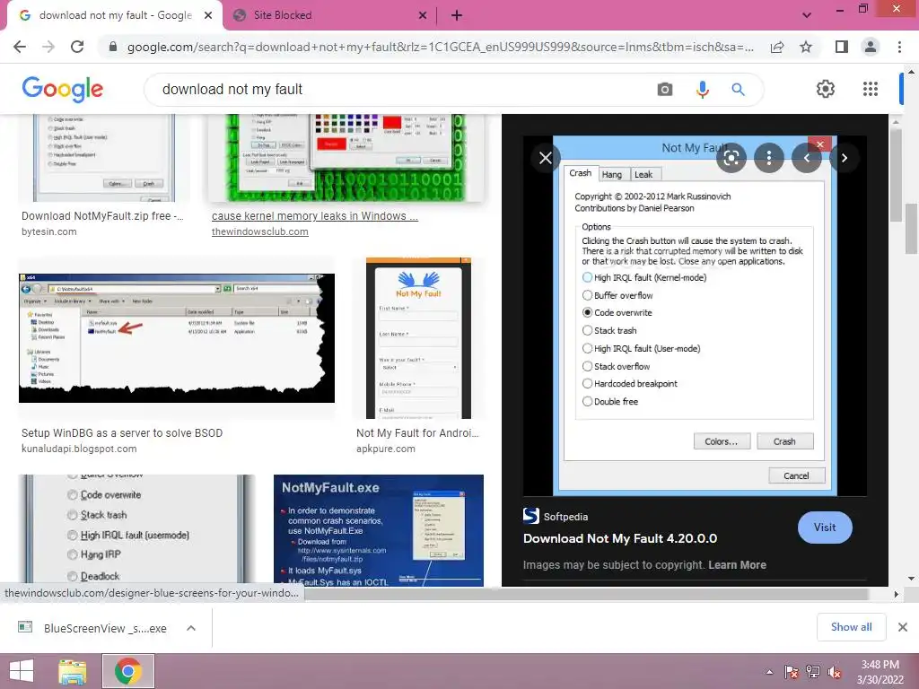Submit search with magnifier icon
Viewport: 919px width, 689px height.
[738, 90]
